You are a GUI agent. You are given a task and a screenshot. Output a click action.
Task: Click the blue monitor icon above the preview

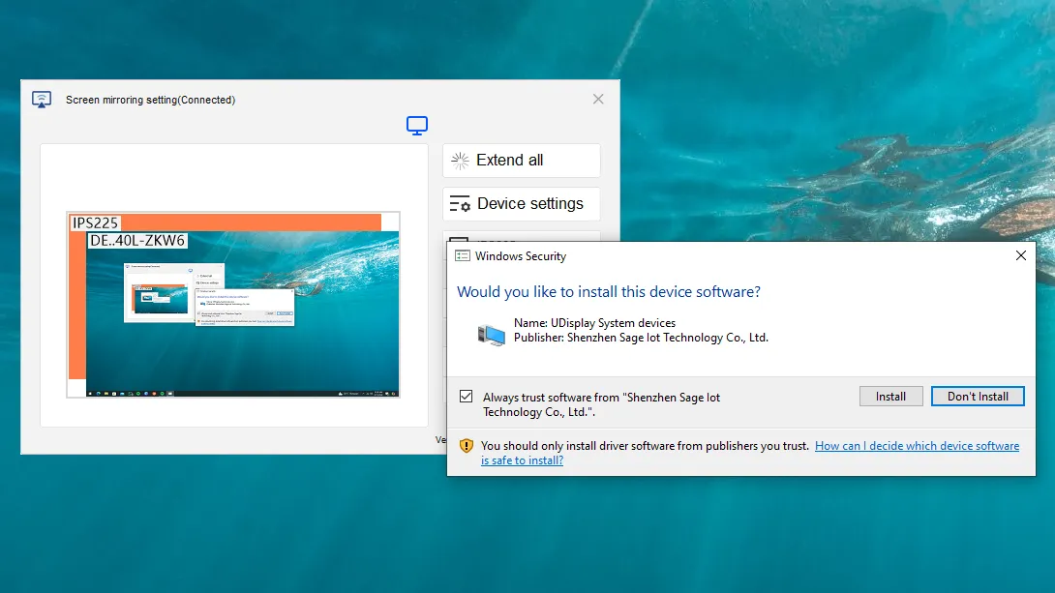click(417, 125)
